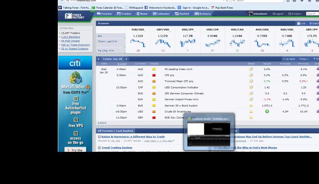The width and height of the screenshot is (319, 184).
Task: Click the thread icon beside Ratios & Harmonics
Action: (x=99, y=136)
